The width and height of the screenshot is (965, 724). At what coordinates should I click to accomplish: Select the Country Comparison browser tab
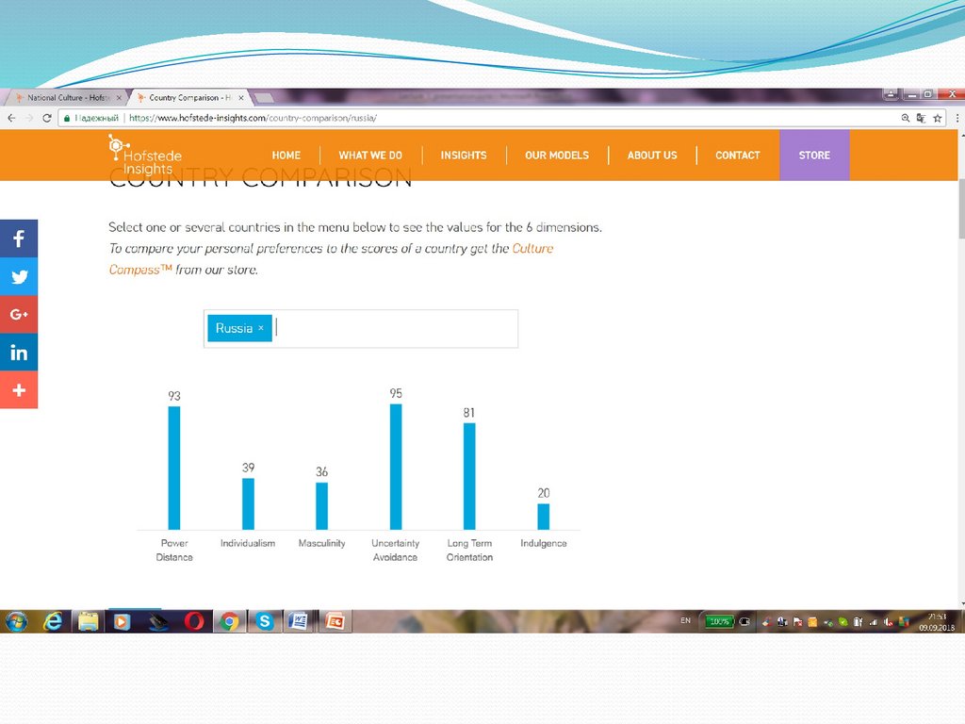(189, 97)
